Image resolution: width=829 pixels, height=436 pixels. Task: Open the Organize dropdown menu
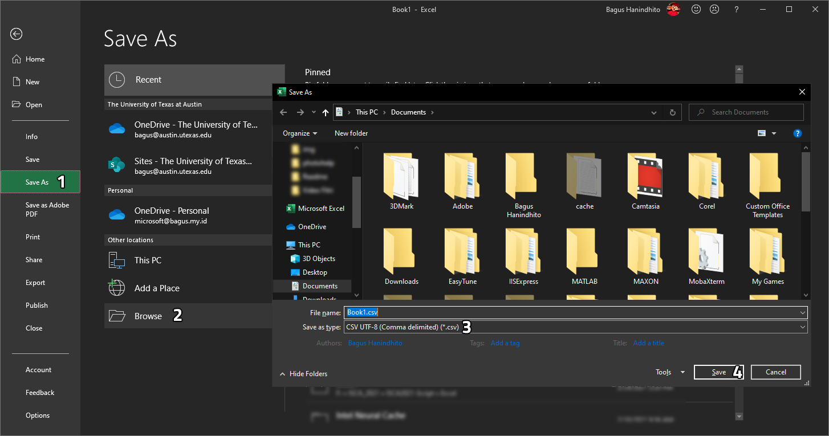coord(300,133)
